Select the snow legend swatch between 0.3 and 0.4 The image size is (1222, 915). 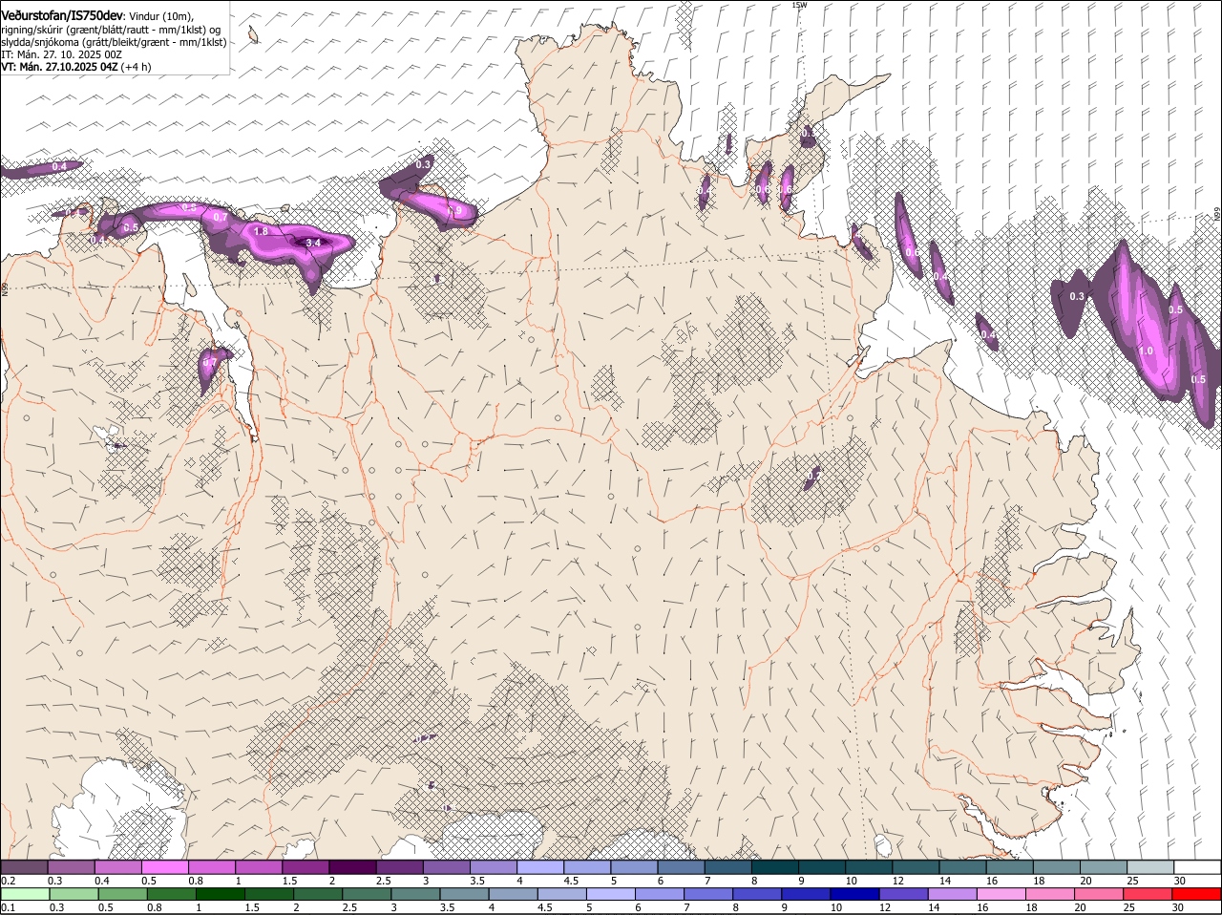pyautogui.click(x=72, y=866)
